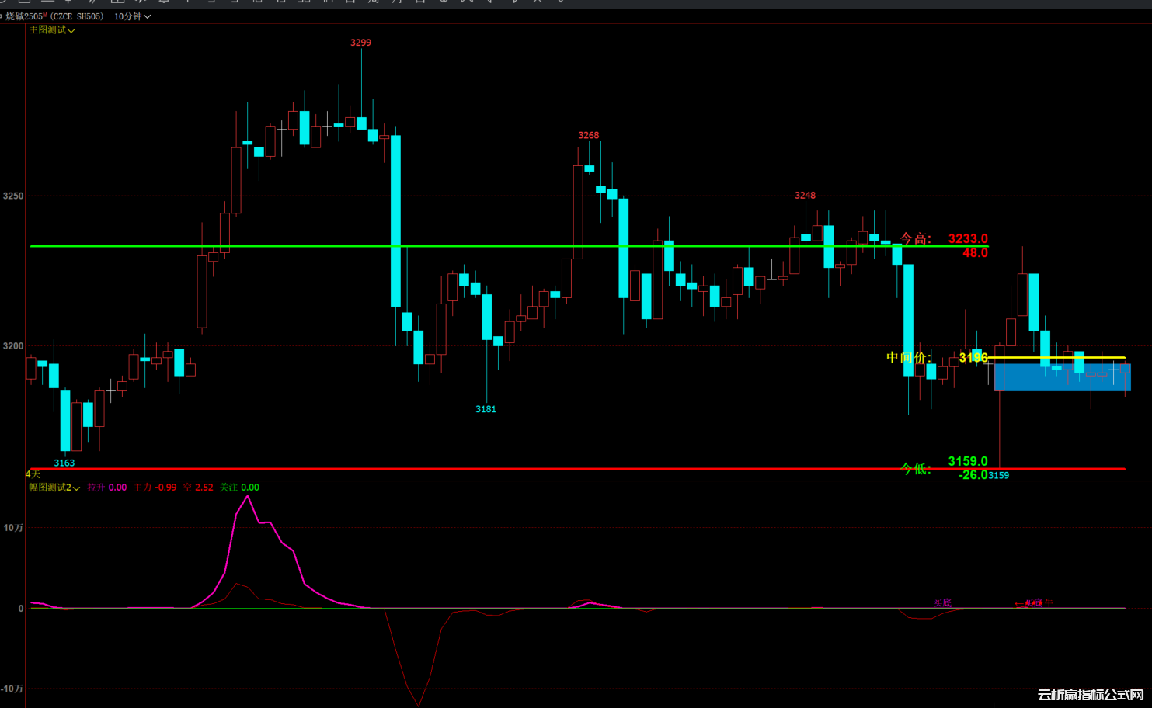The image size is (1152, 708).
Task: Click the -10万 sub-chart axis label
Action: click(x=12, y=689)
